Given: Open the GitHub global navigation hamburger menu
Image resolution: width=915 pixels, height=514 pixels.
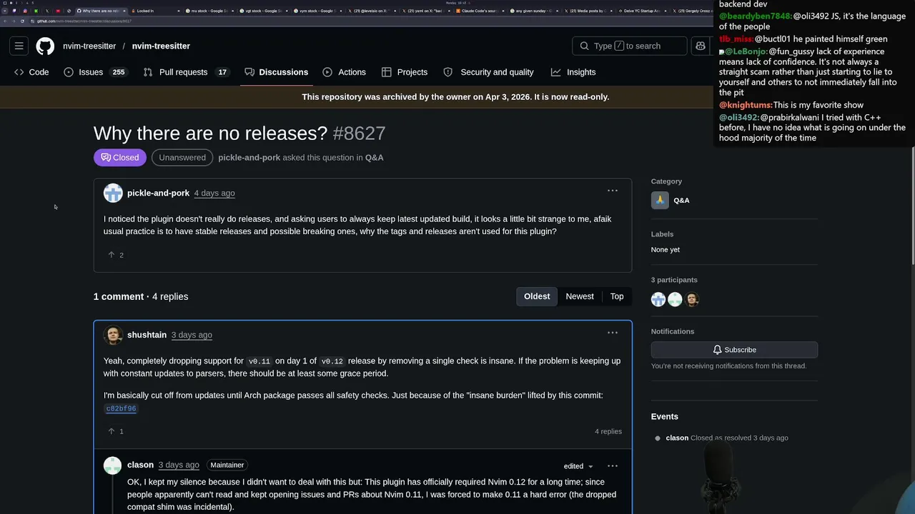Looking at the screenshot, I should tap(19, 46).
